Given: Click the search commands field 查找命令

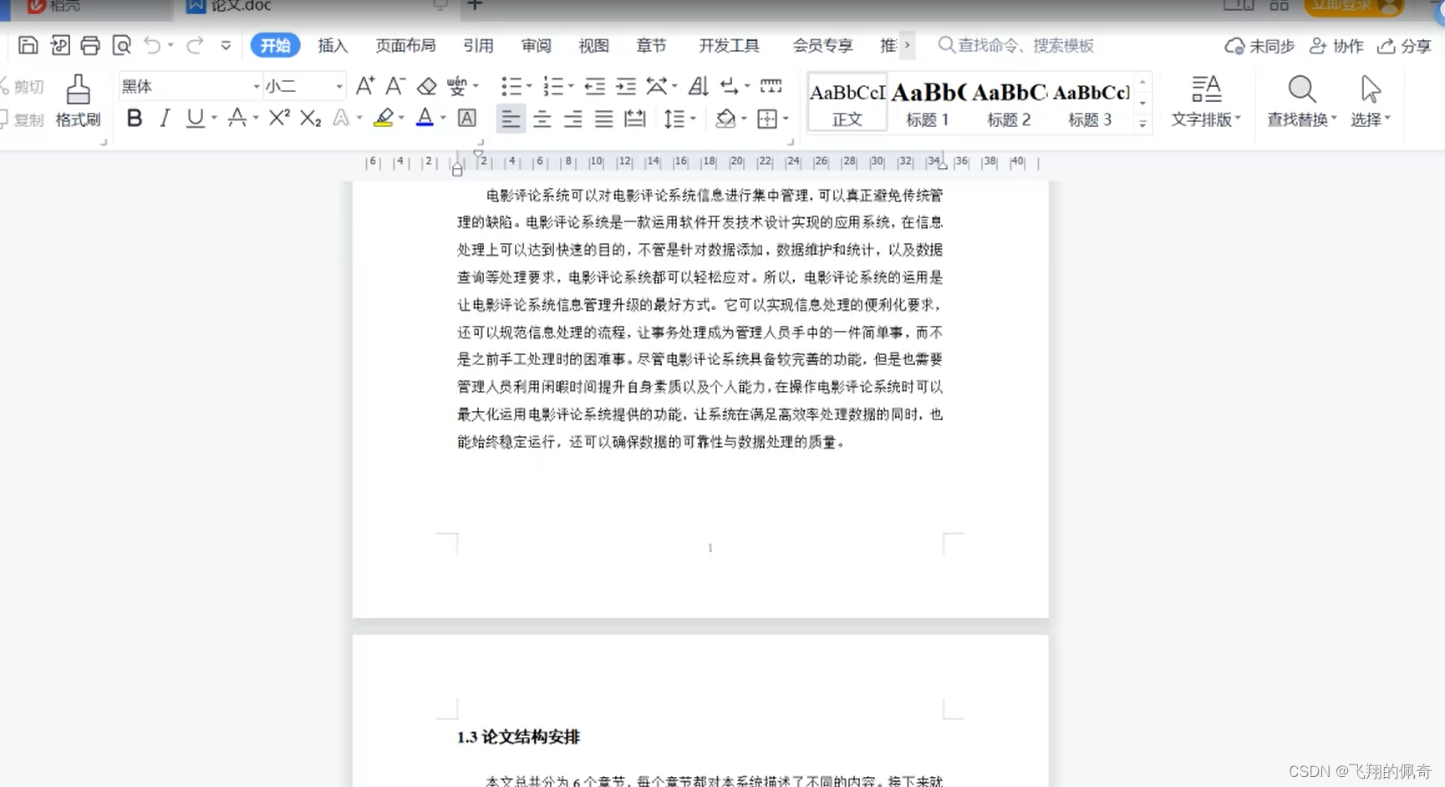Looking at the screenshot, I should (x=1016, y=45).
